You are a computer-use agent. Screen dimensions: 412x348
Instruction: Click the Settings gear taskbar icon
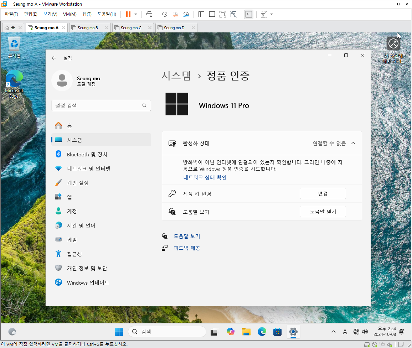[293, 332]
